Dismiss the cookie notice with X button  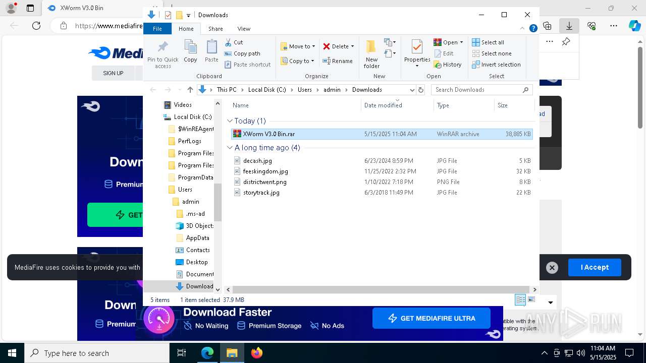tap(552, 268)
